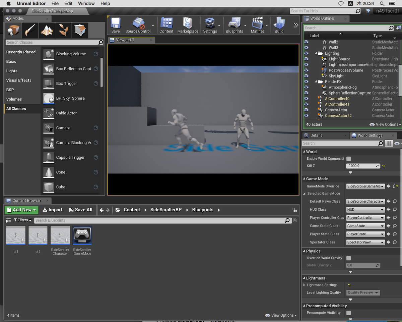402x322 pixels.
Task: Select the SideScrollerExampleMap tab
Action: pyautogui.click(x=52, y=11)
